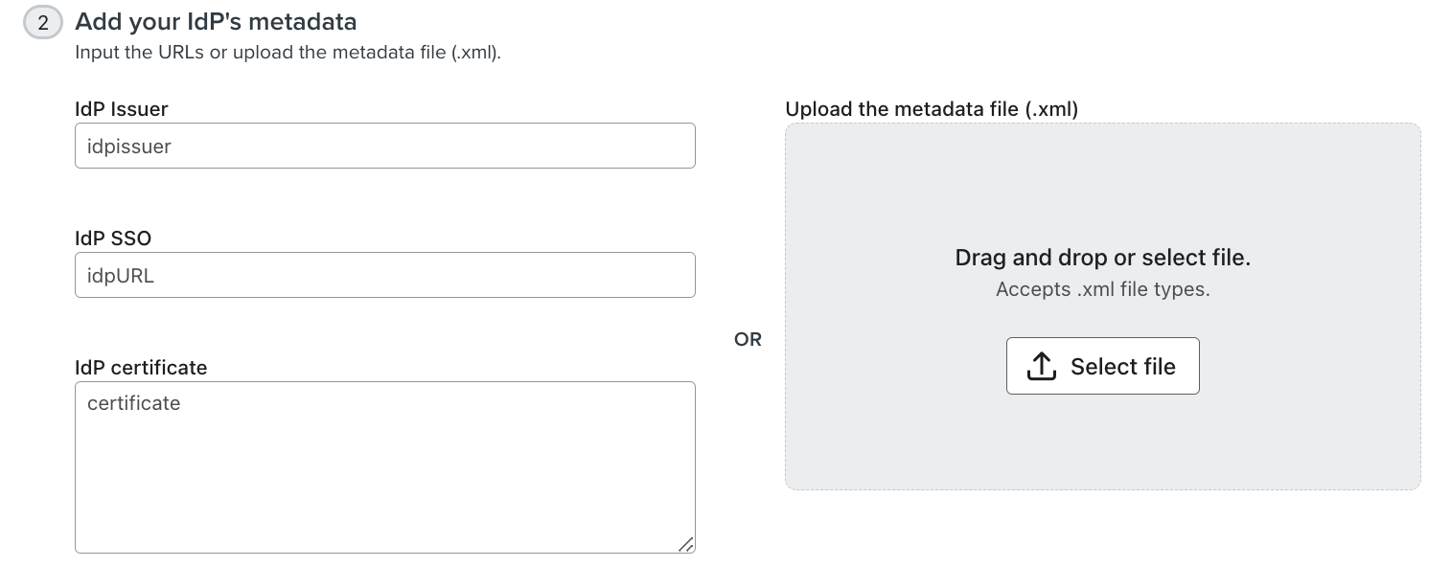The image size is (1451, 567).
Task: Click the certificate placeholder text
Action: (x=133, y=403)
